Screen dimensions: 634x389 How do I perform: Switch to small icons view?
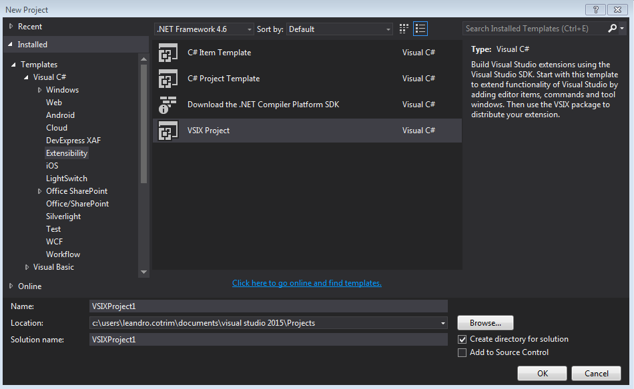click(x=404, y=29)
